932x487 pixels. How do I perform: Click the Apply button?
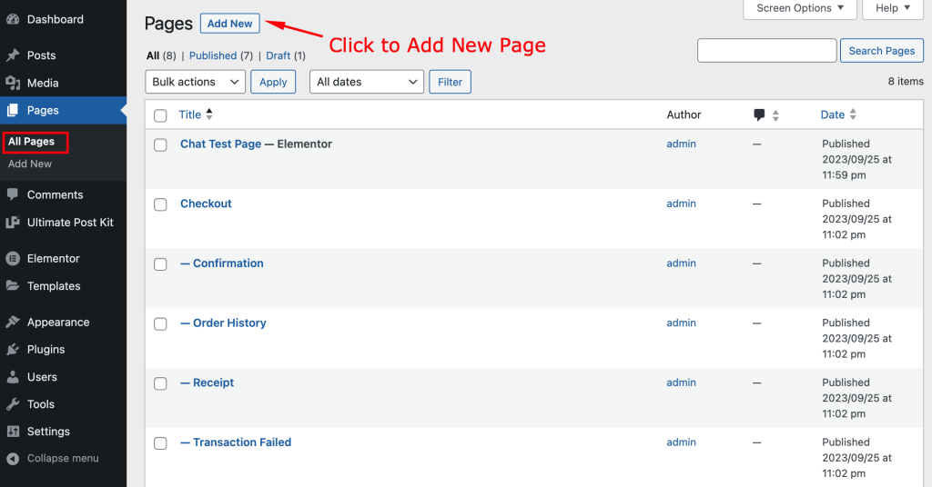pos(273,82)
